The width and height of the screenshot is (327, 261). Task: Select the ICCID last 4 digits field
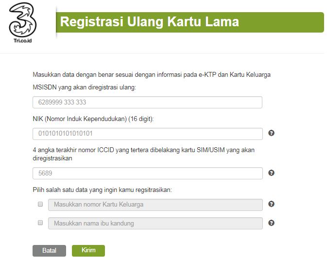tap(147, 173)
